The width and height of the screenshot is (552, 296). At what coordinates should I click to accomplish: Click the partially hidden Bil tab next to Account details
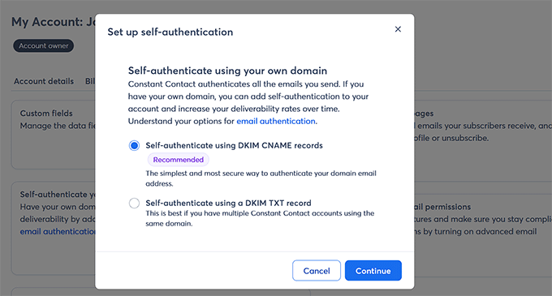[x=90, y=81]
